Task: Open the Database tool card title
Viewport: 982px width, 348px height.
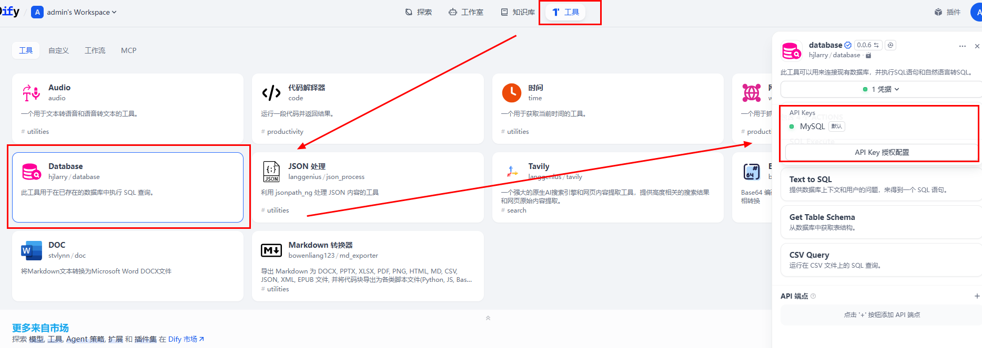Action: (66, 166)
